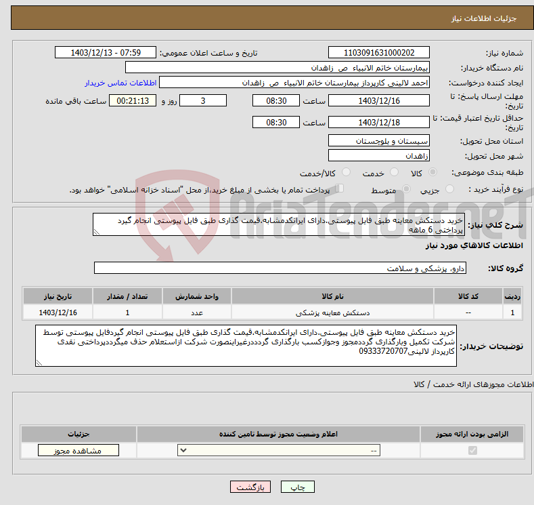The image size is (534, 505).
Task: Toggle the الزامی بودن ارائه مجوز checkbox
Action: tap(472, 451)
